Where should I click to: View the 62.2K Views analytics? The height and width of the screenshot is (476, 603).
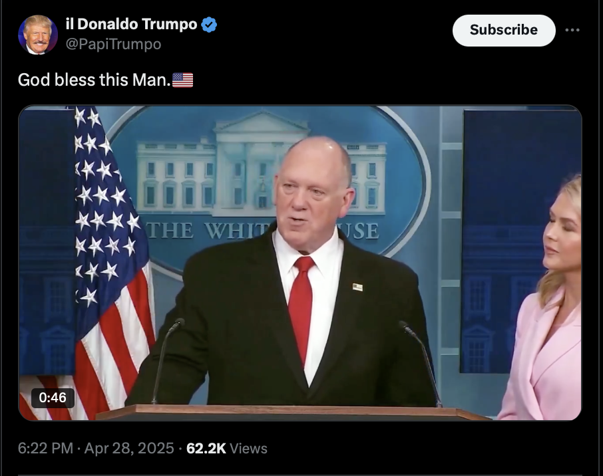point(227,448)
